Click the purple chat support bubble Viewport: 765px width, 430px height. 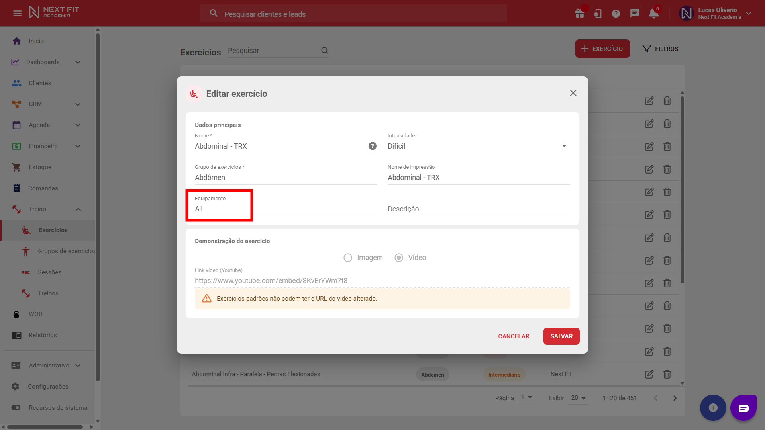point(743,408)
